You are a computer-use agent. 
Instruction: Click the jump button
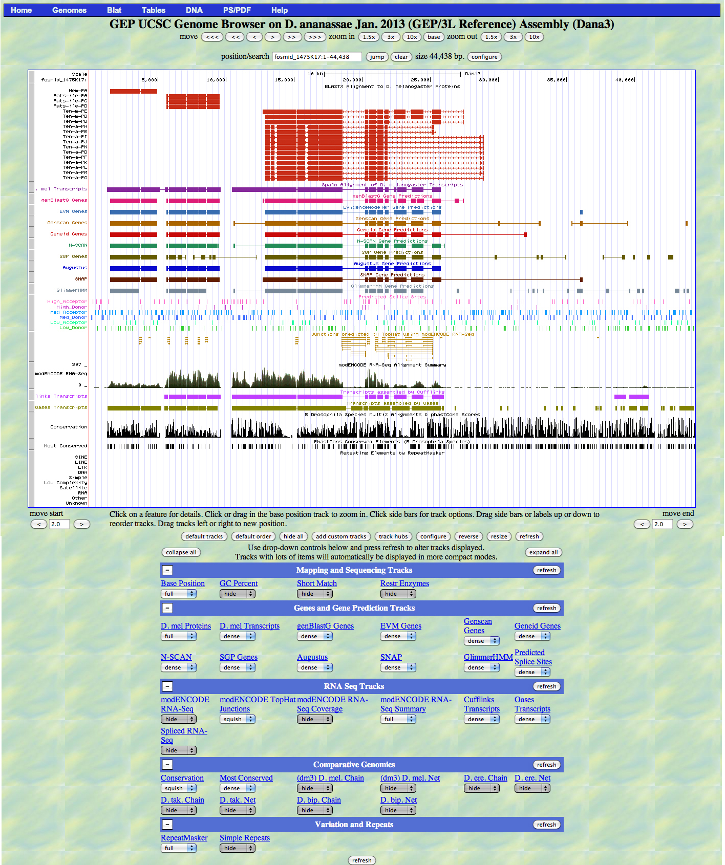click(x=377, y=57)
